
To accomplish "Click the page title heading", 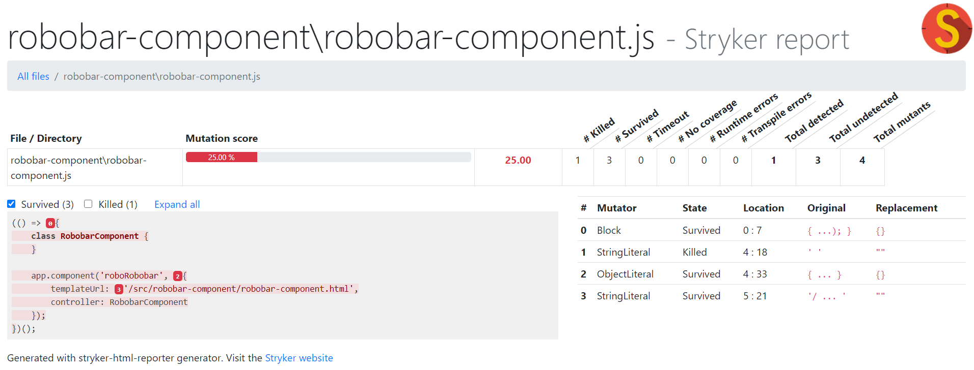I will (x=428, y=38).
